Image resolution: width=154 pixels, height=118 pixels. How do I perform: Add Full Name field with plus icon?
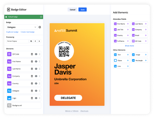(x=128, y=41)
